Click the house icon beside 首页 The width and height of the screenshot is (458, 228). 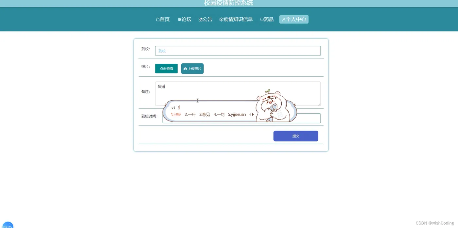coord(158,20)
